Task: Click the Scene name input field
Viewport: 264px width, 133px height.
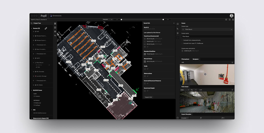Action: point(207,36)
